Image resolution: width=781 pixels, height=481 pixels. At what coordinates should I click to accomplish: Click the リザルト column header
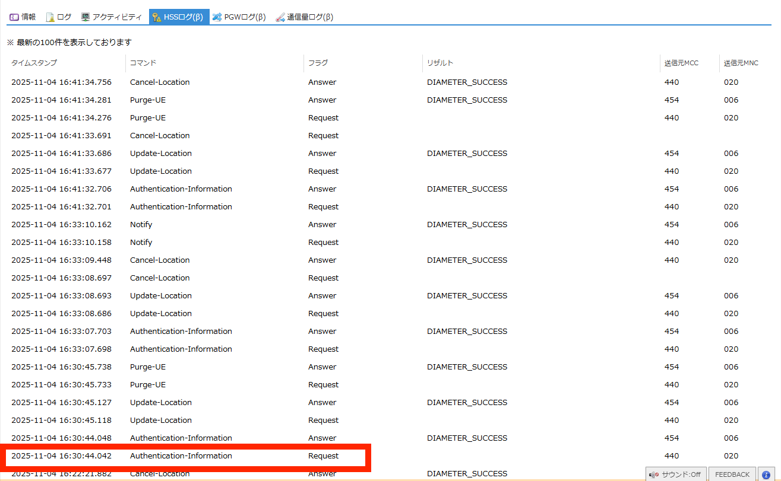coord(440,63)
